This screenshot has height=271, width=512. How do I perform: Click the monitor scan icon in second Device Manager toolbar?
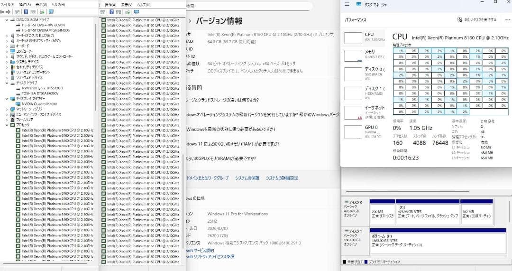136,12
